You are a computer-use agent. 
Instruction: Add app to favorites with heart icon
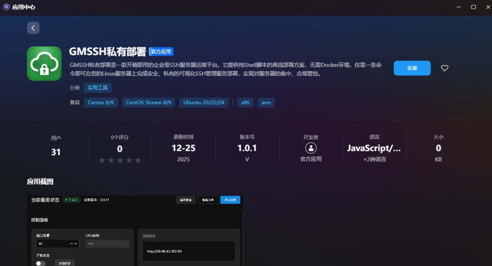point(444,68)
